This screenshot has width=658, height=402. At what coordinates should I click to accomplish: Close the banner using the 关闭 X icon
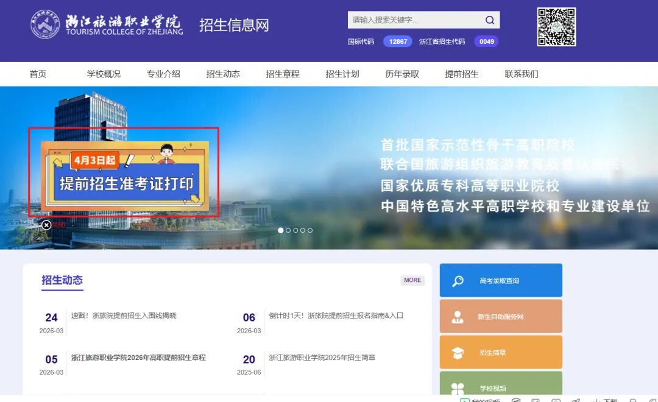tap(47, 225)
